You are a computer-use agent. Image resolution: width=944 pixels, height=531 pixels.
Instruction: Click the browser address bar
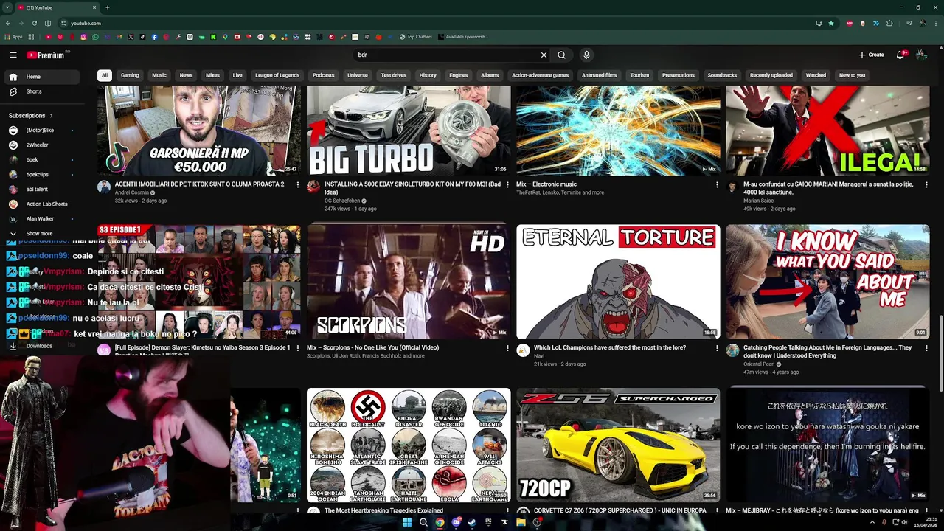[435, 23]
